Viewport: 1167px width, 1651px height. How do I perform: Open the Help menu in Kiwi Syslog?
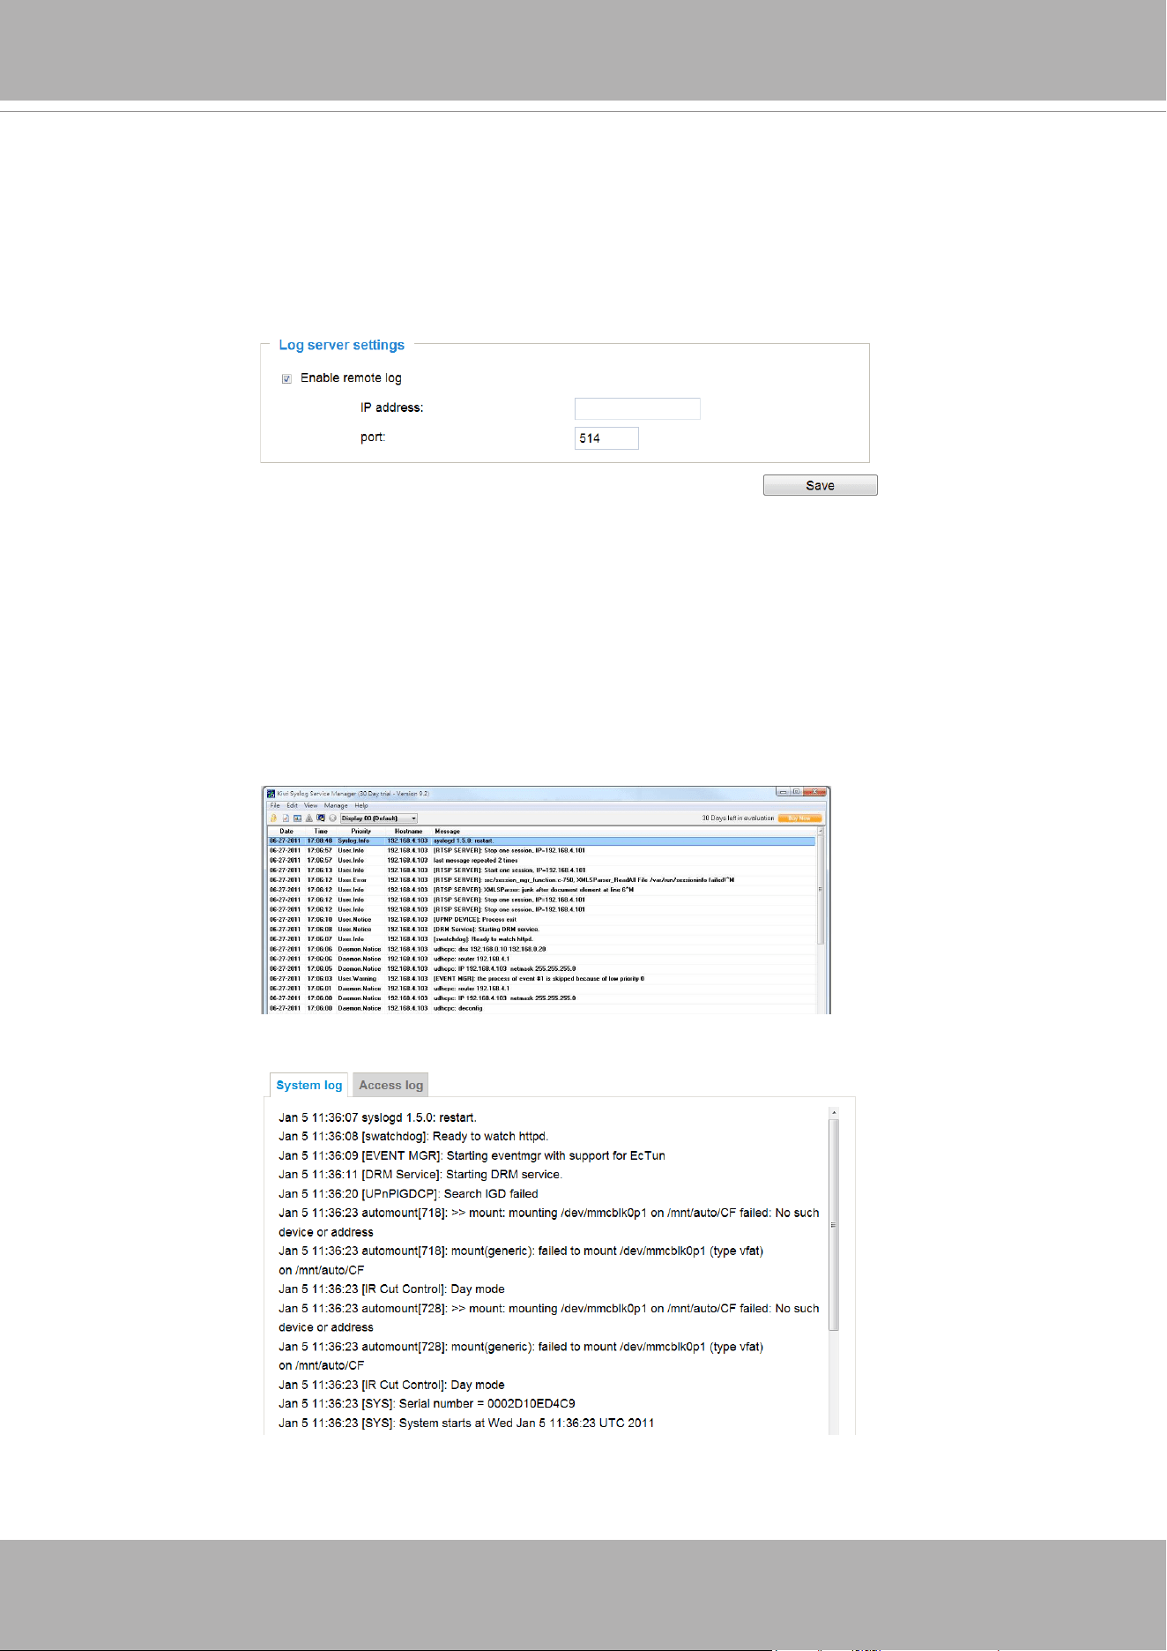tap(361, 805)
